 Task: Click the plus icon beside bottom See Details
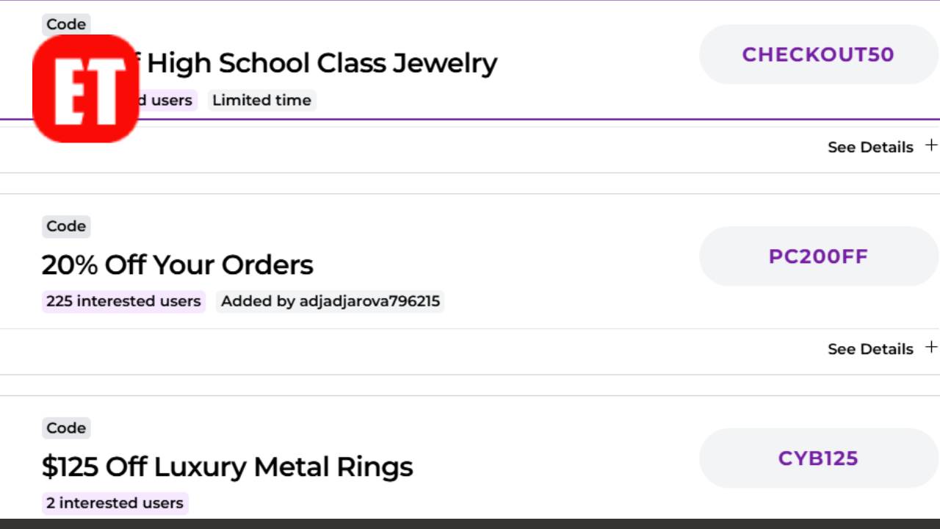click(x=931, y=348)
